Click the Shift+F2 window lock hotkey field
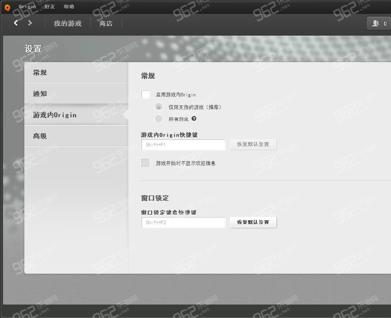391x318 pixels. [x=183, y=222]
